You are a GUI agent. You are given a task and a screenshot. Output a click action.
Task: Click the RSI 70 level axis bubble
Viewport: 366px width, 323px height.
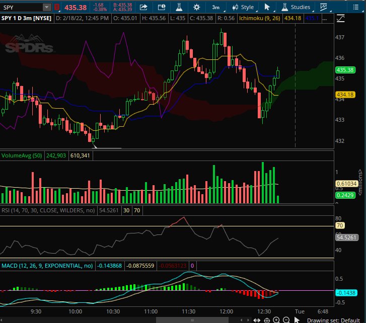[x=340, y=225]
